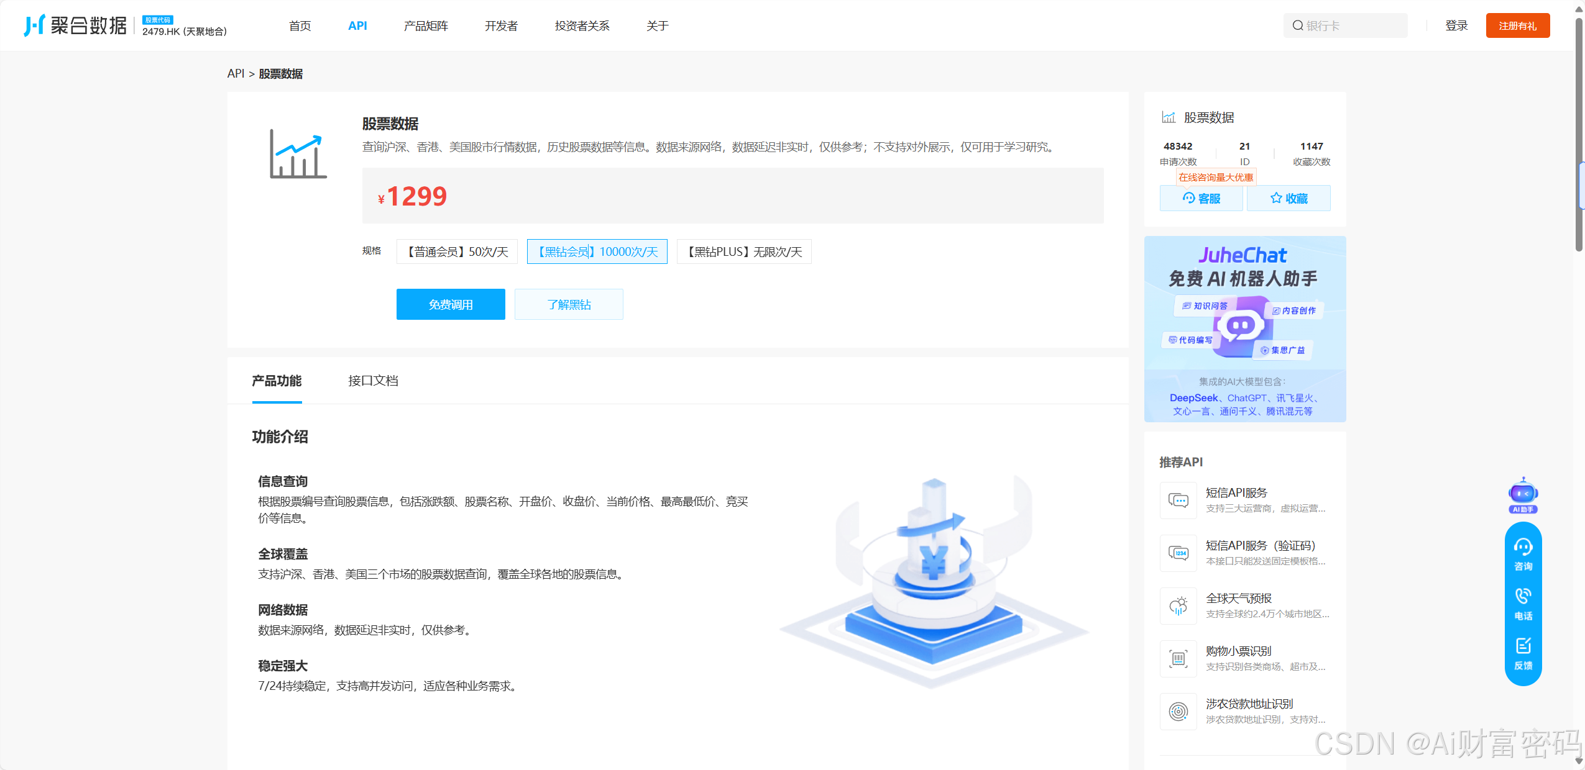Click the 涉农贷款地址识别 target icon
The width and height of the screenshot is (1585, 770).
point(1178,712)
